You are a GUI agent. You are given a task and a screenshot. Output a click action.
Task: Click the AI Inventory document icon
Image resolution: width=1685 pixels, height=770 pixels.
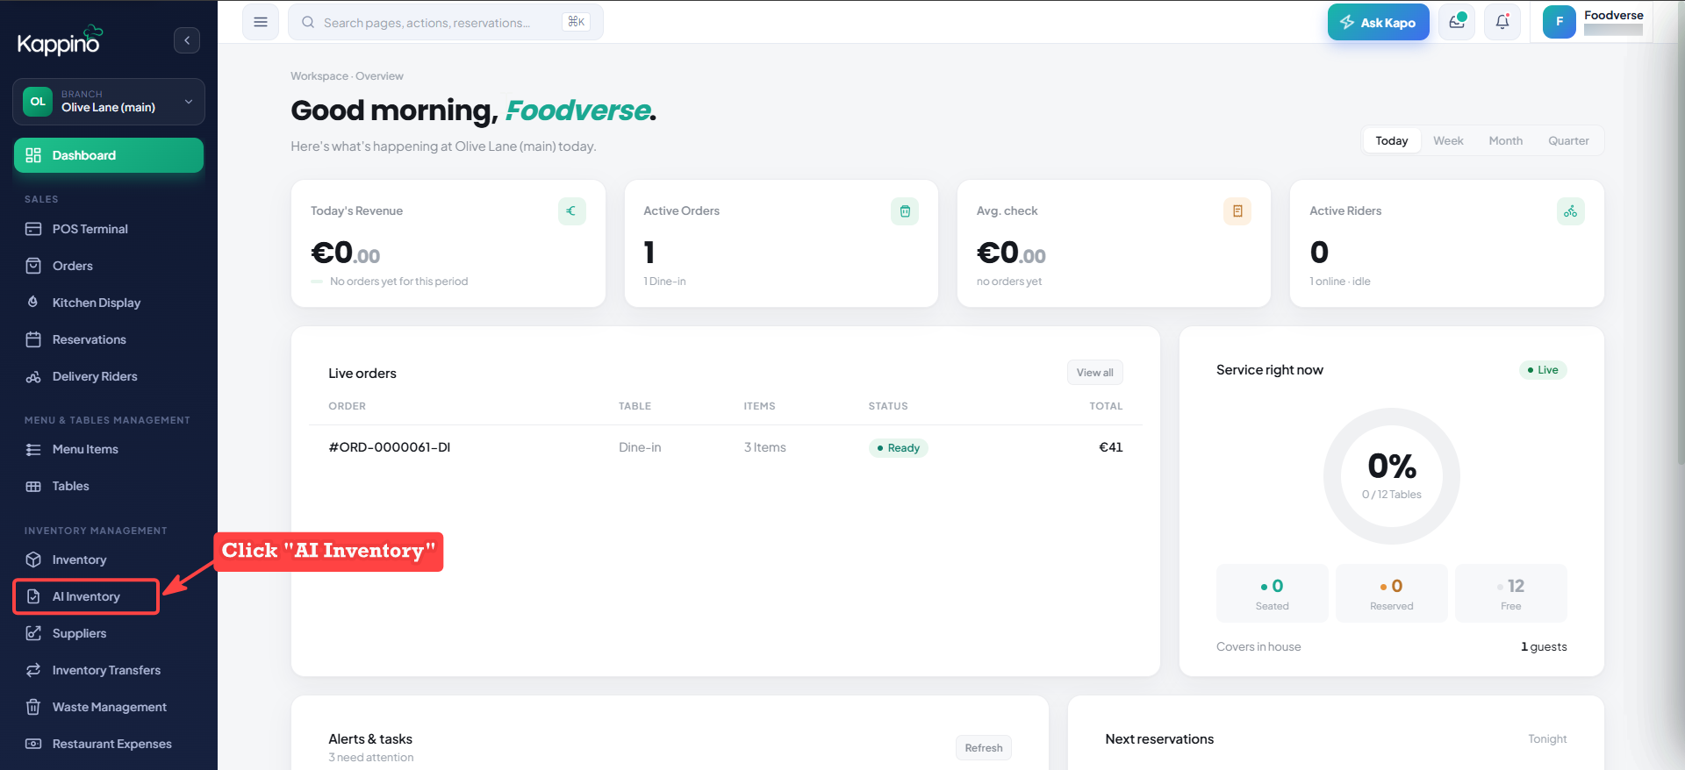pyautogui.click(x=33, y=596)
